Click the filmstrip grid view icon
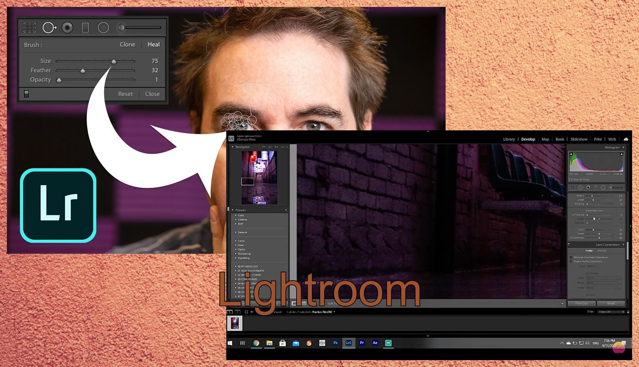 pyautogui.click(x=246, y=312)
